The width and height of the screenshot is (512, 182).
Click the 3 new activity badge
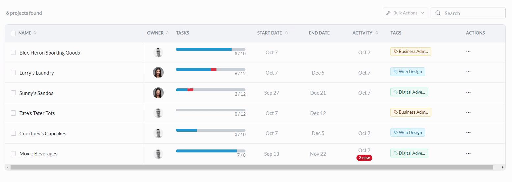click(x=364, y=158)
